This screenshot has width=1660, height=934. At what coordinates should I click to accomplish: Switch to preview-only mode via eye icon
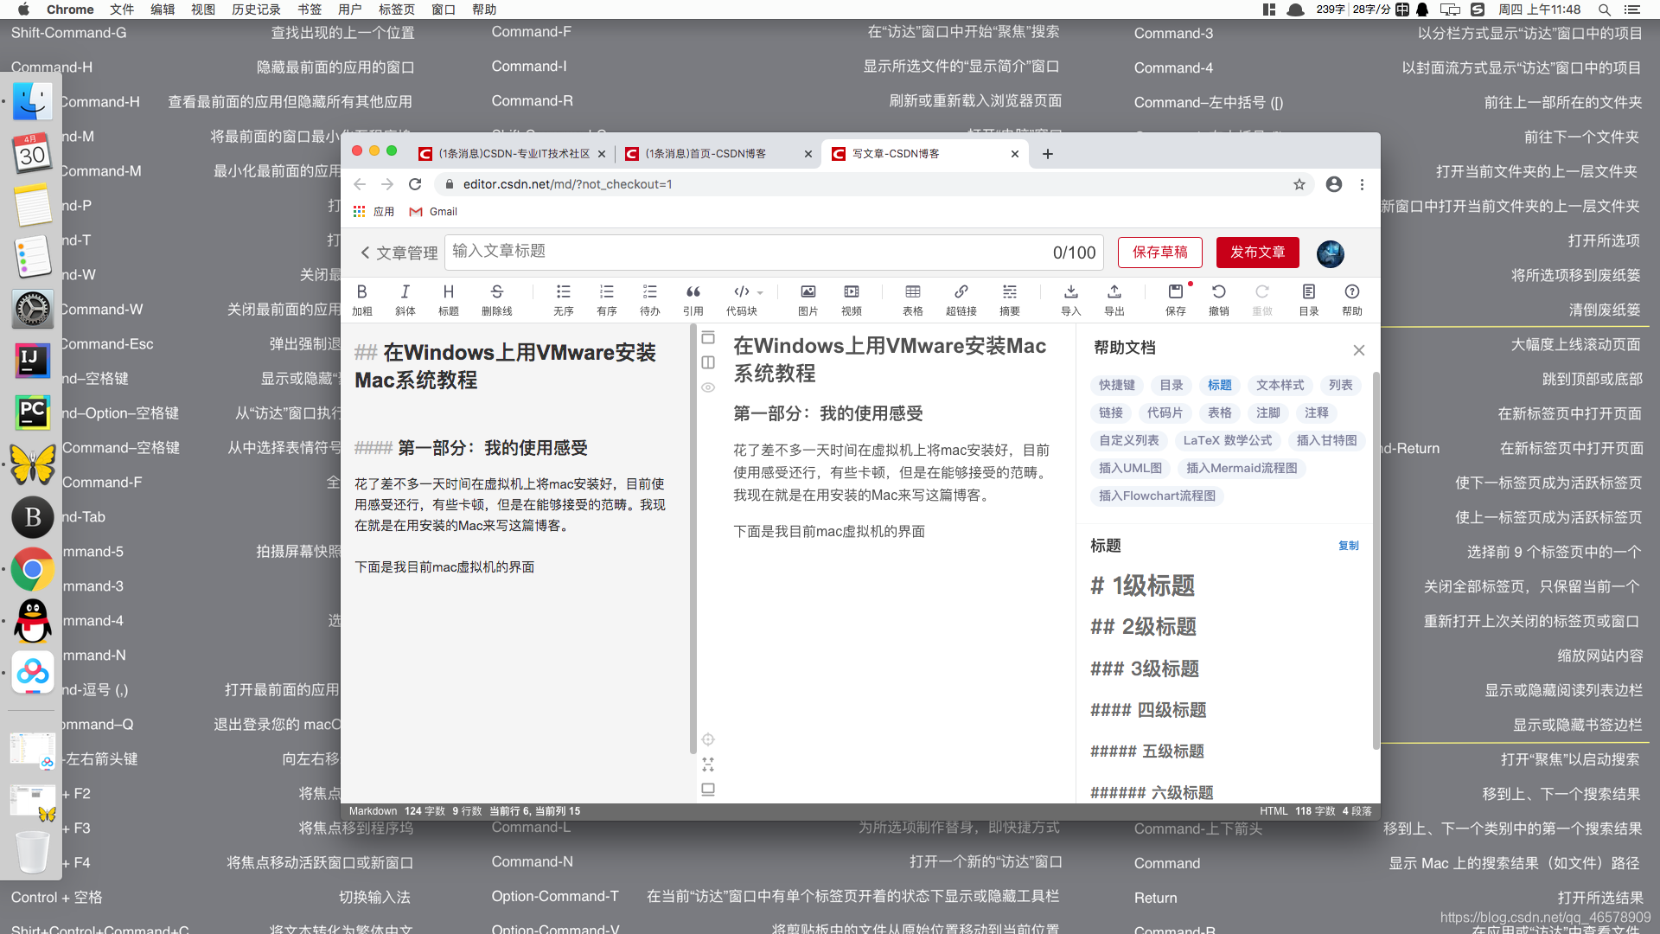pyautogui.click(x=708, y=387)
